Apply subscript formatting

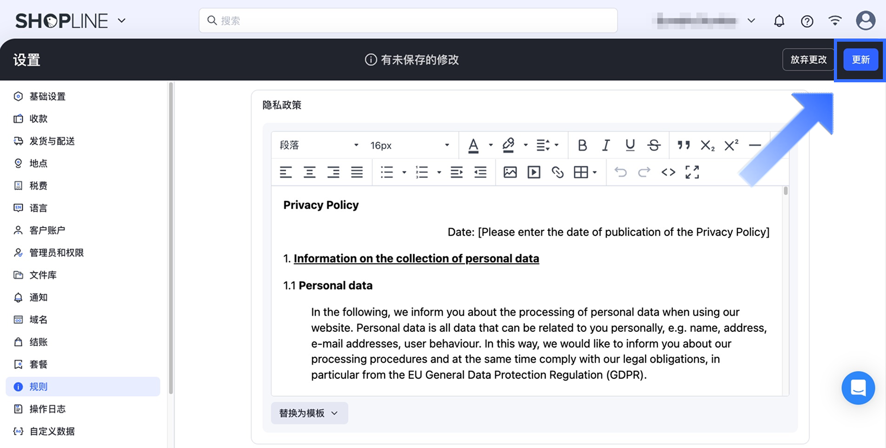click(707, 145)
